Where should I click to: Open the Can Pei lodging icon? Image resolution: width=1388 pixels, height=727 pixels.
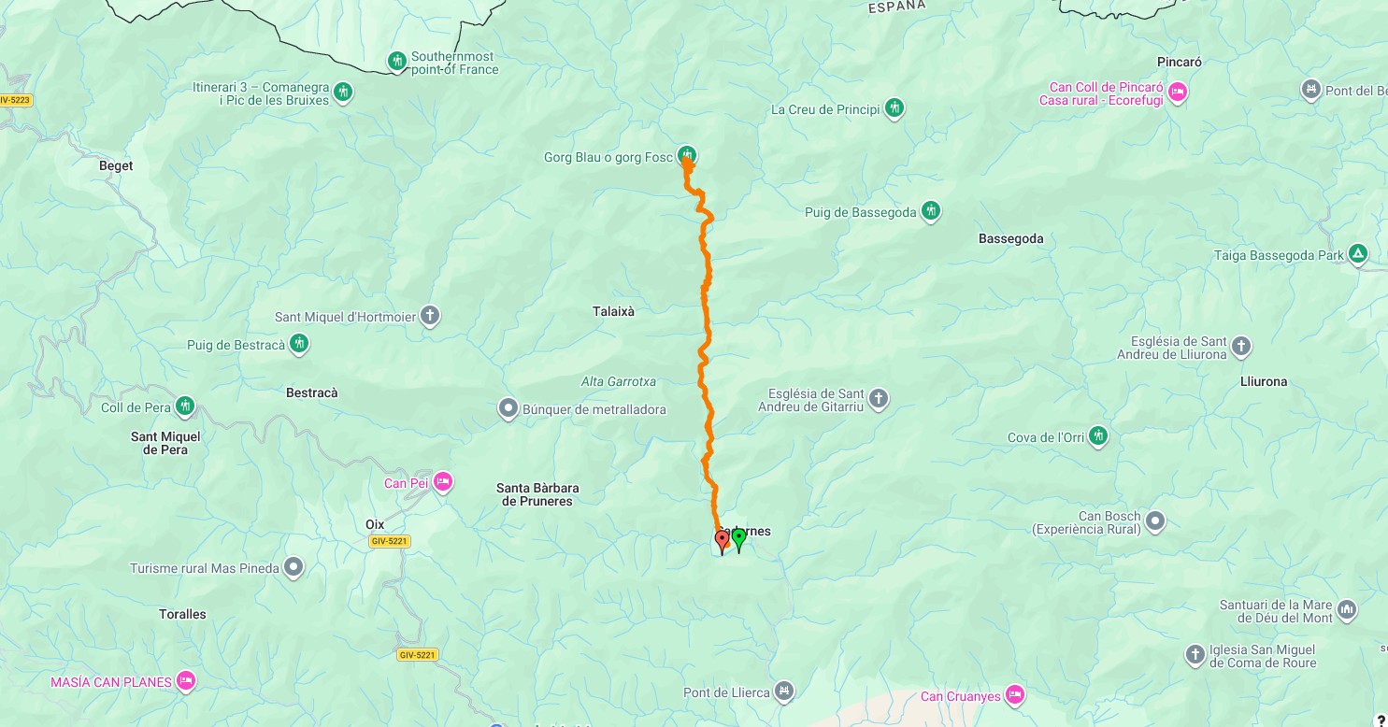(443, 482)
